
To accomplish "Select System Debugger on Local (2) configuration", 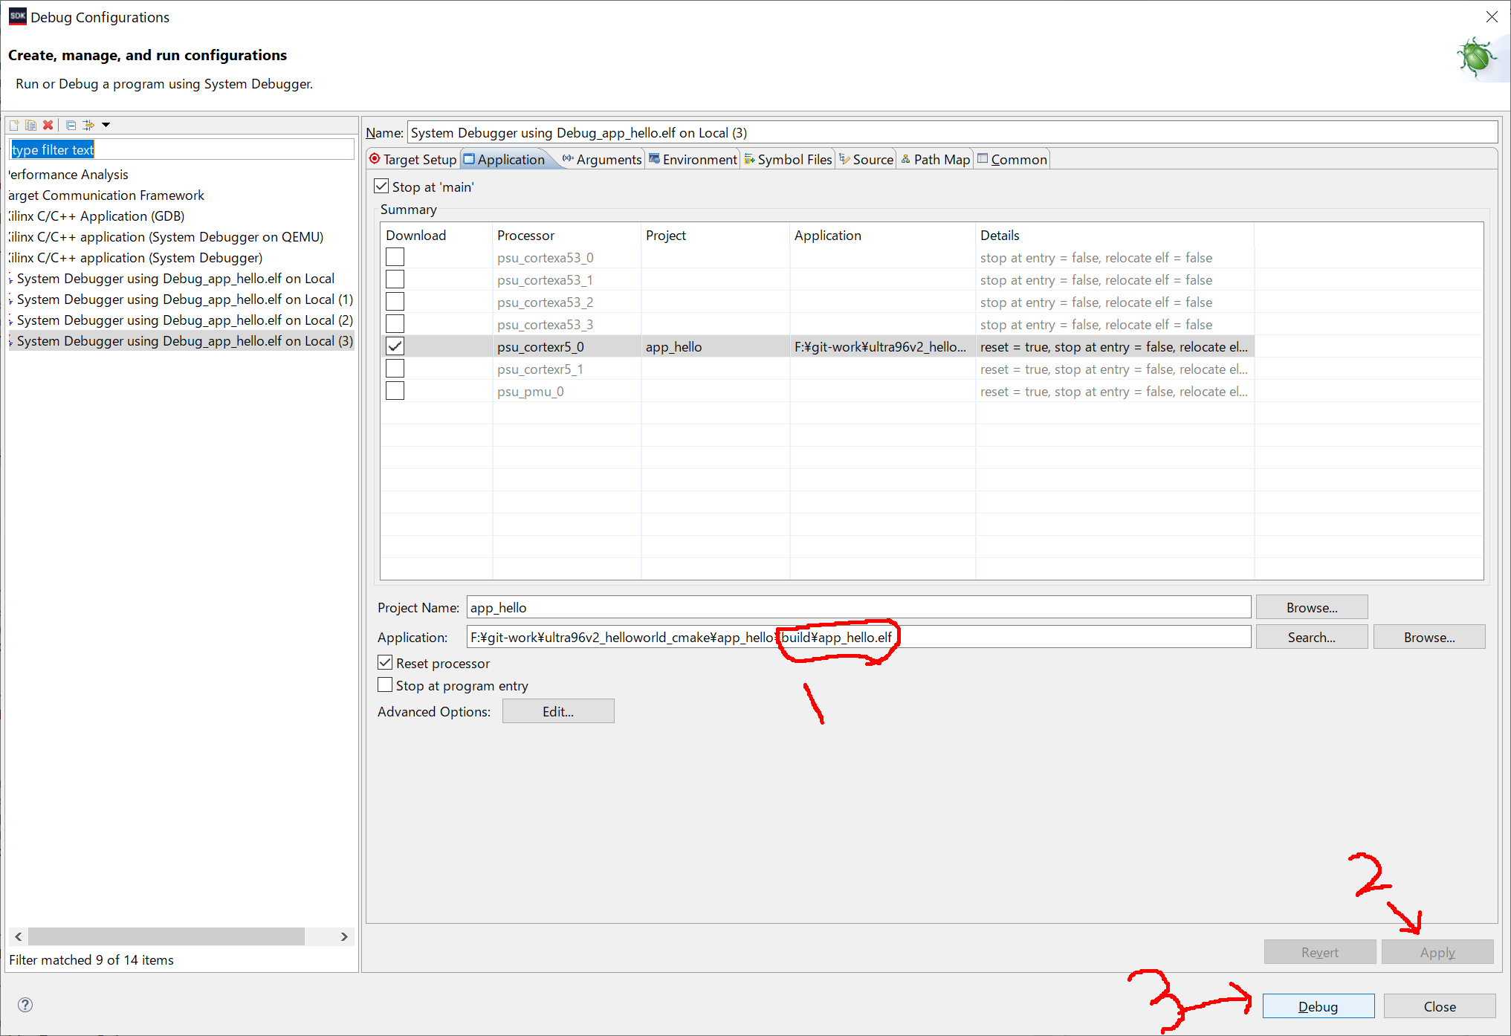I will click(184, 320).
